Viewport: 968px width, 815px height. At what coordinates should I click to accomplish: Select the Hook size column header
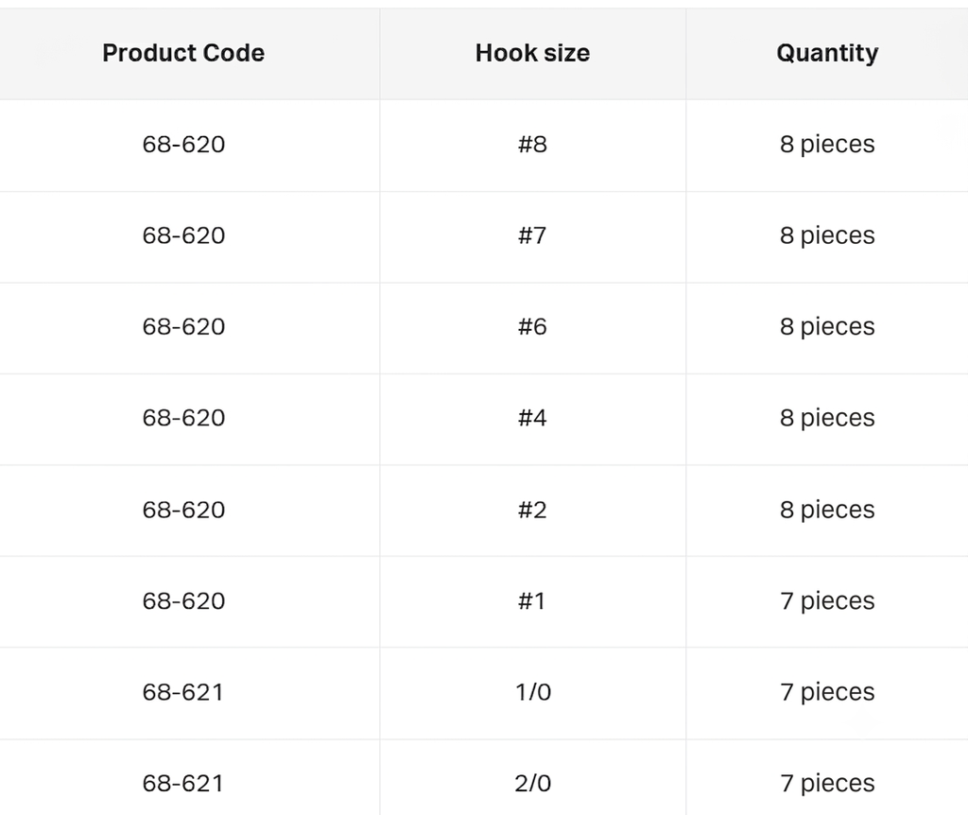(x=532, y=53)
